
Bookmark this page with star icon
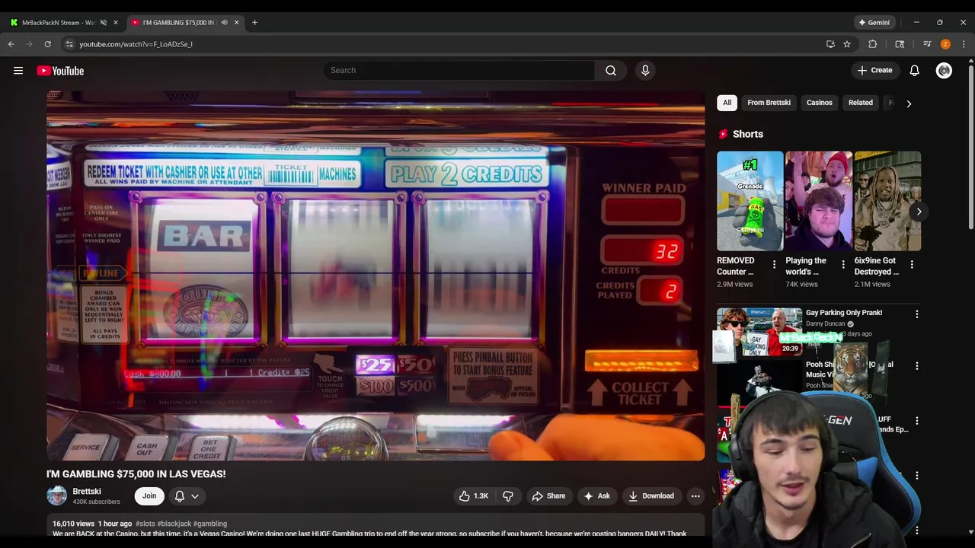847,44
